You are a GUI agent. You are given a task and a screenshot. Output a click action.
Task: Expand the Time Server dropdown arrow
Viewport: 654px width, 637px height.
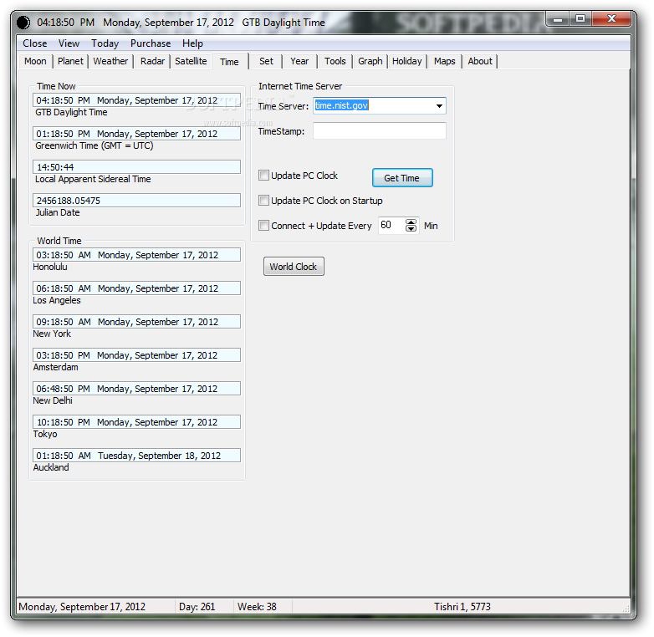[439, 106]
